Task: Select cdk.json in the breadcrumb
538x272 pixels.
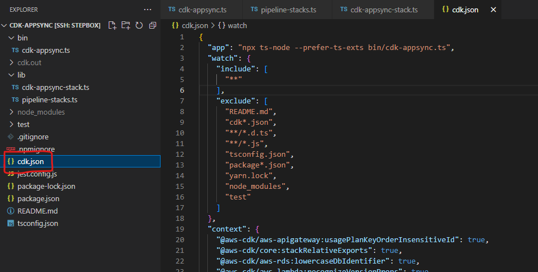Action: [195, 25]
